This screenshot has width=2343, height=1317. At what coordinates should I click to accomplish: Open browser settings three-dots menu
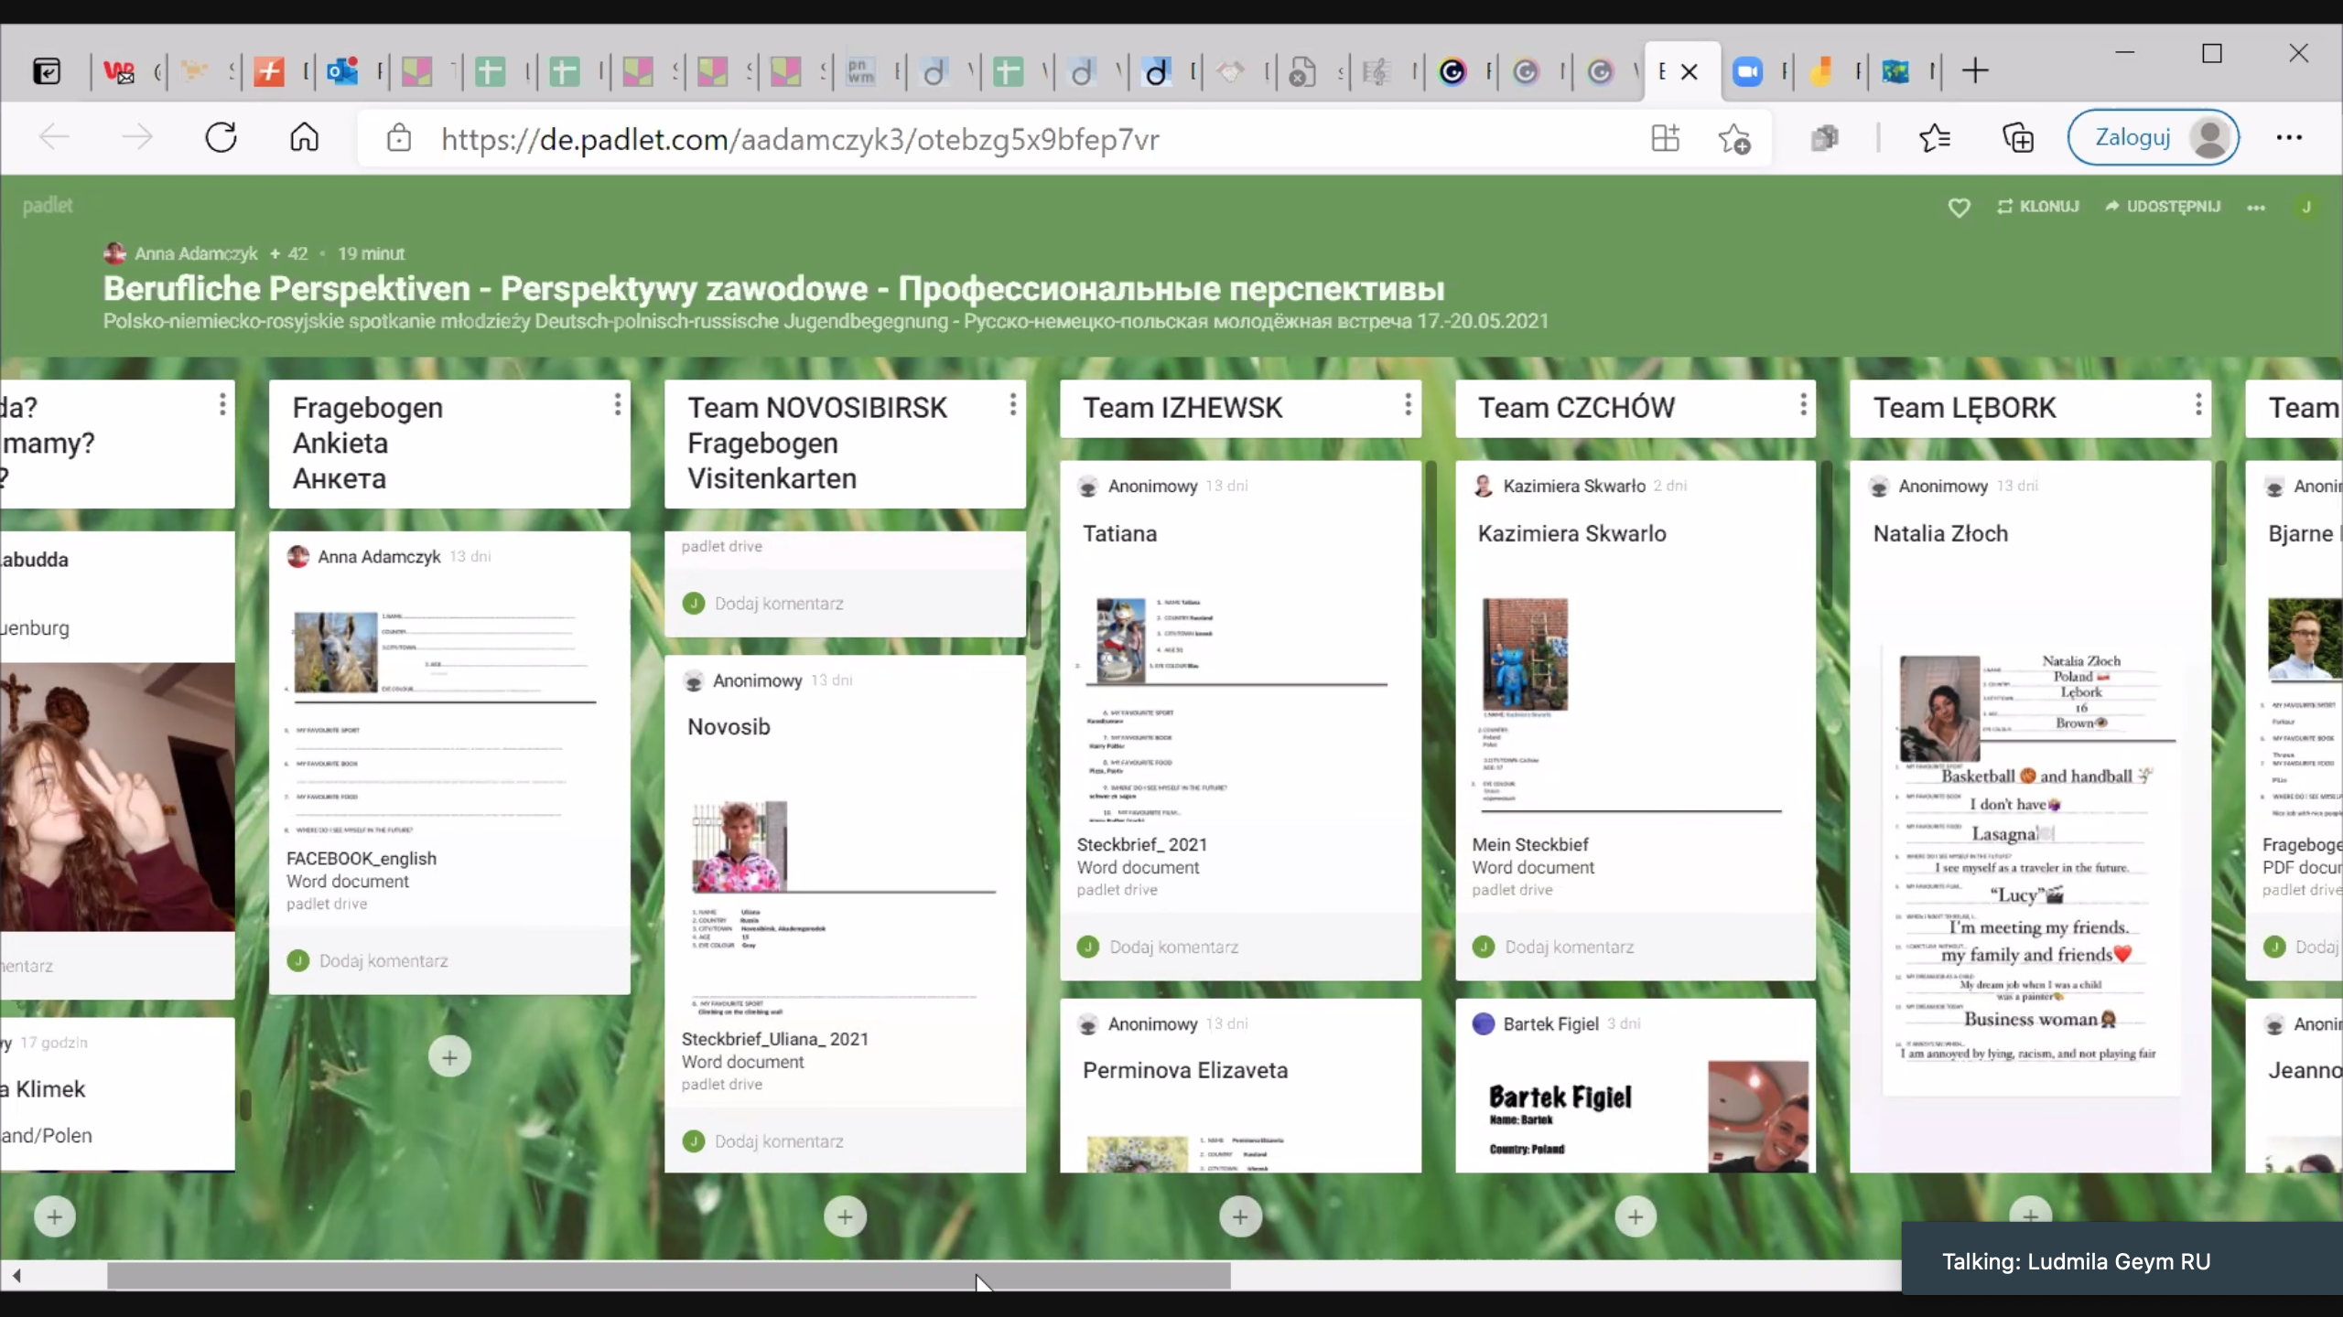[x=2289, y=138]
